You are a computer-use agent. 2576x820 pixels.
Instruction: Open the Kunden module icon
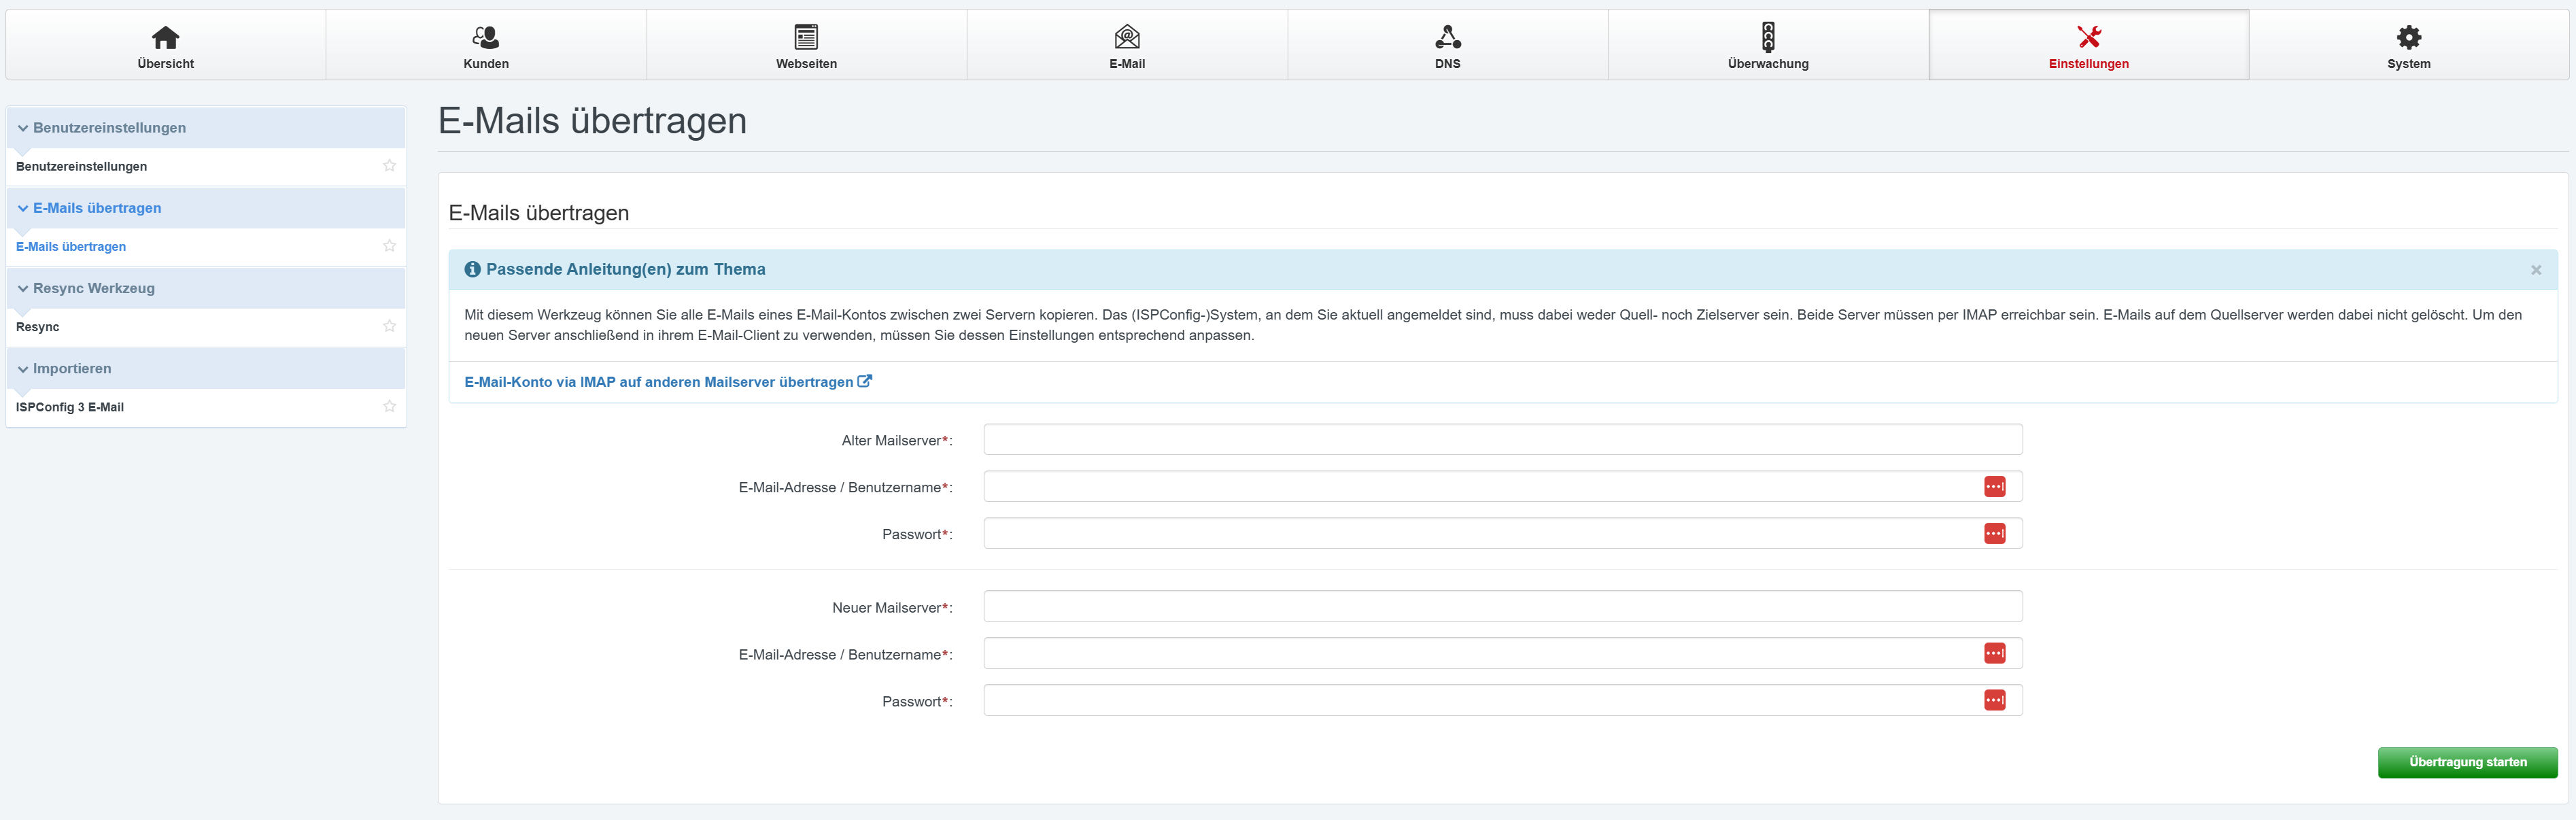(x=486, y=37)
